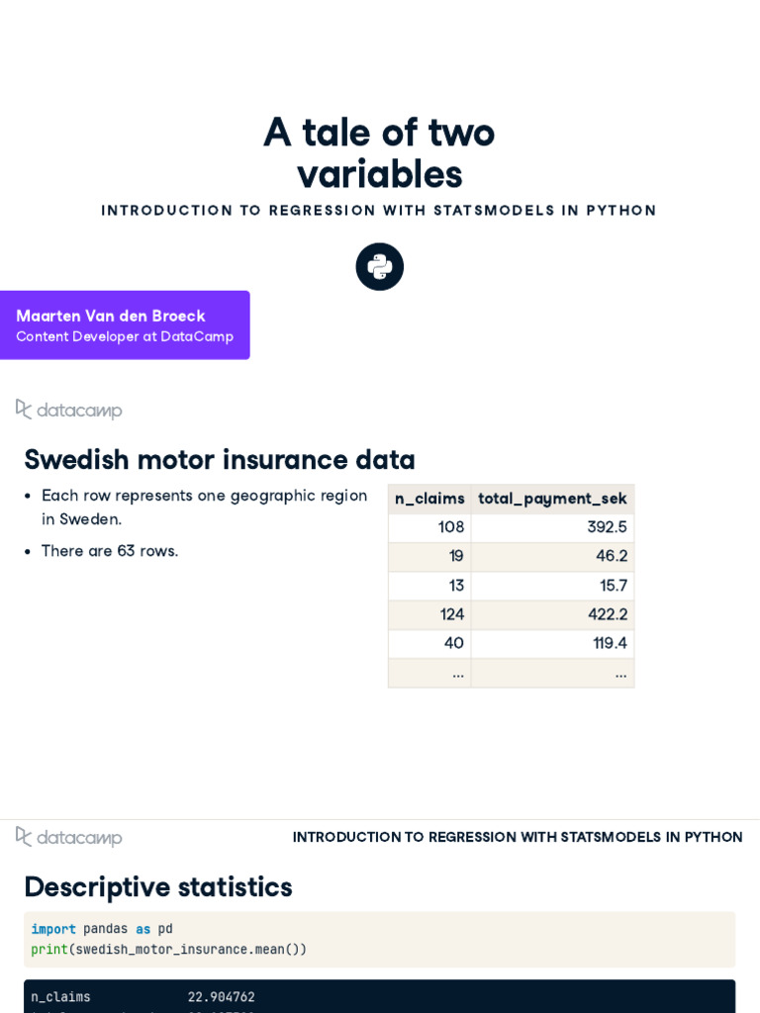760x1013 pixels.
Task: Click 'Content Developer at DataCamp' text
Action: pos(125,336)
